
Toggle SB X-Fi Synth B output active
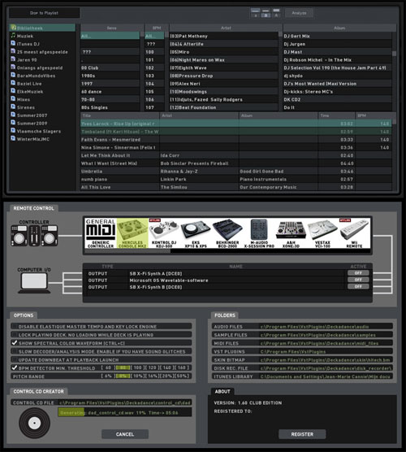(x=358, y=286)
